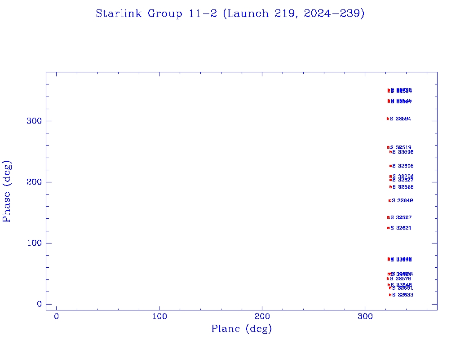Click the red data marker beside S 32527
The height and width of the screenshot is (345, 460).
click(x=389, y=218)
